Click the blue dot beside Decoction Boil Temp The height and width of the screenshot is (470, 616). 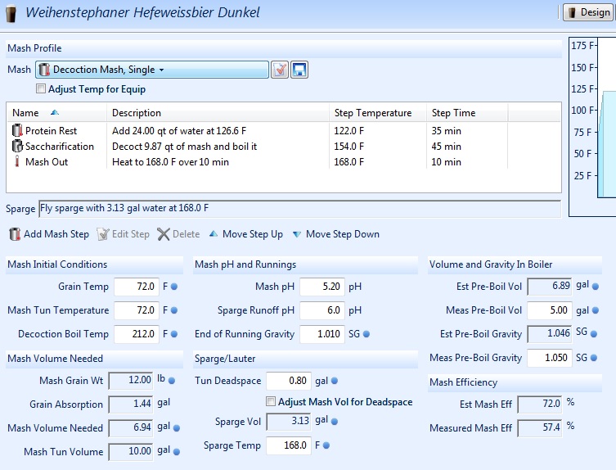[174, 334]
